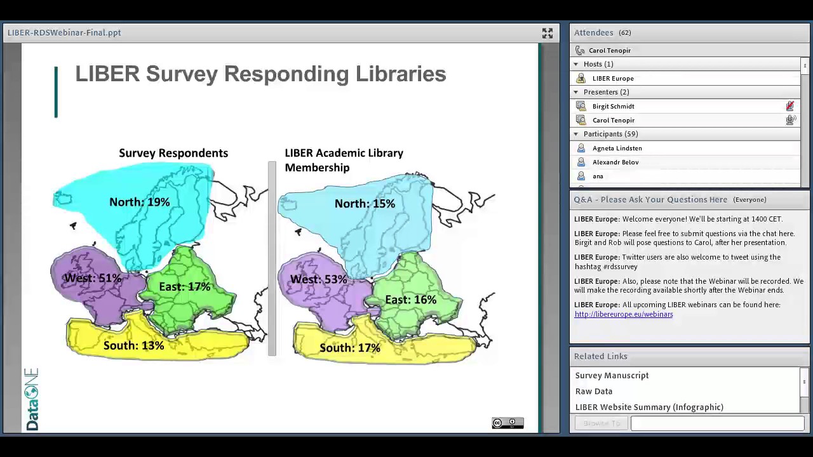The image size is (813, 457).
Task: Click the 'West: 51%' map label
Action: [92, 278]
